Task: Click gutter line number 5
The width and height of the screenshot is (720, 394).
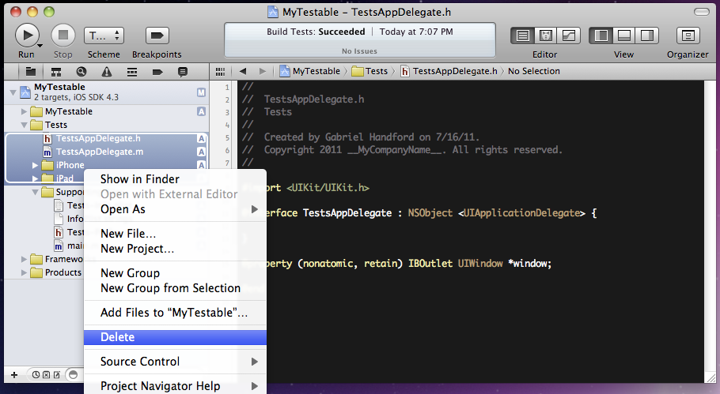Action: (227, 137)
